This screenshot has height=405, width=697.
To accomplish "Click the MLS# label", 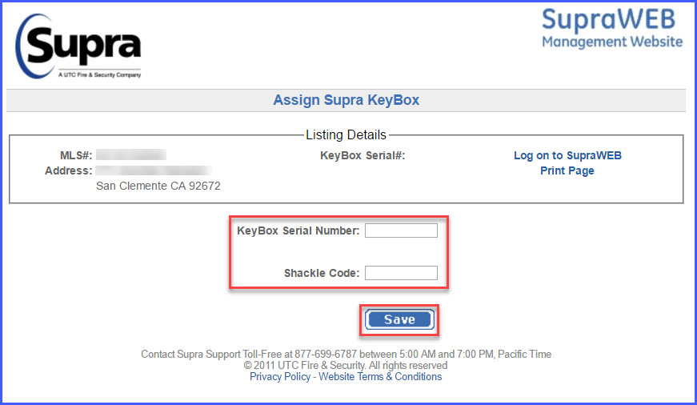I will coord(70,155).
